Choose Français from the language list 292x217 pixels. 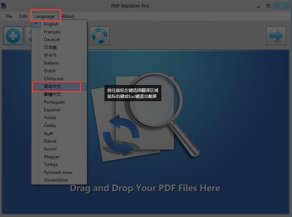59,32
